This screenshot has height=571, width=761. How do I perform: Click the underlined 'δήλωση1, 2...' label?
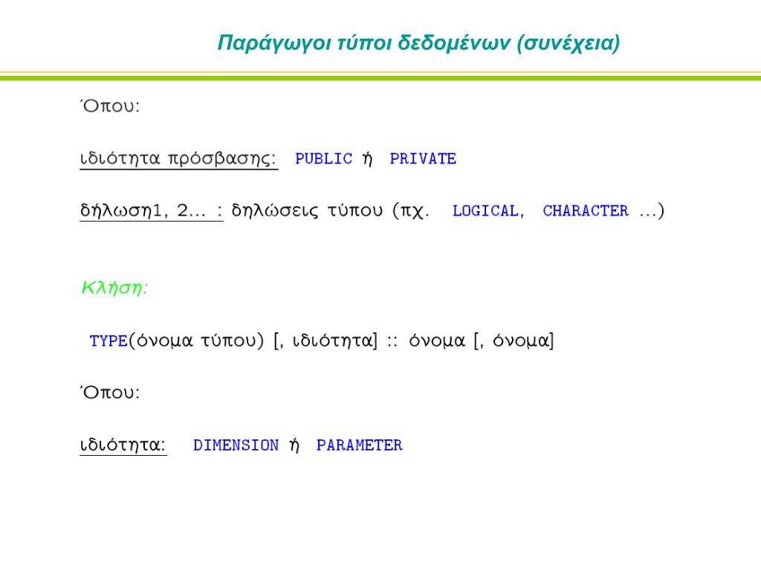(152, 211)
